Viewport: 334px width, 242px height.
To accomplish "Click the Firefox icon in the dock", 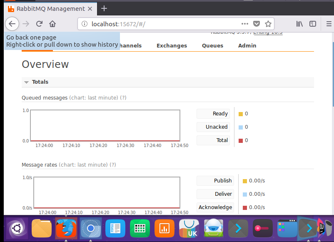I will (66, 228).
